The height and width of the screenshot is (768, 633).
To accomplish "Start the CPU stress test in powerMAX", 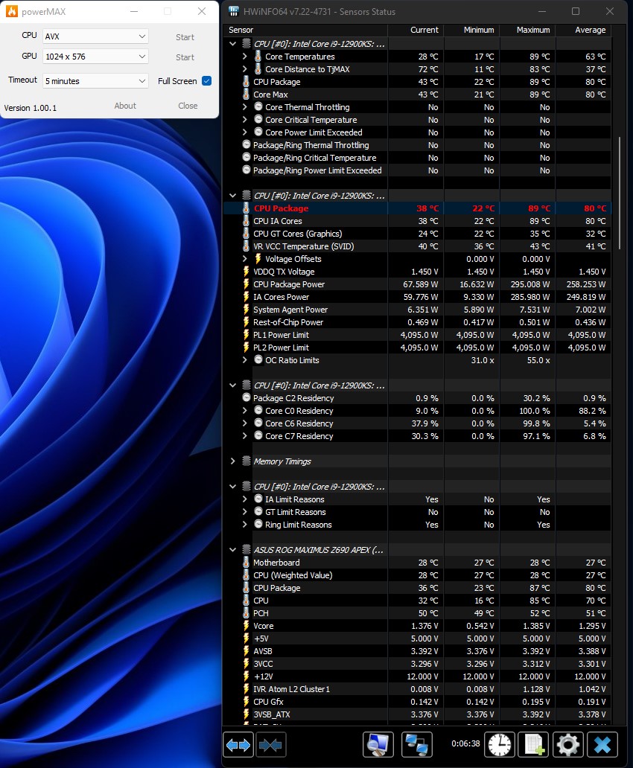I will pyautogui.click(x=185, y=37).
